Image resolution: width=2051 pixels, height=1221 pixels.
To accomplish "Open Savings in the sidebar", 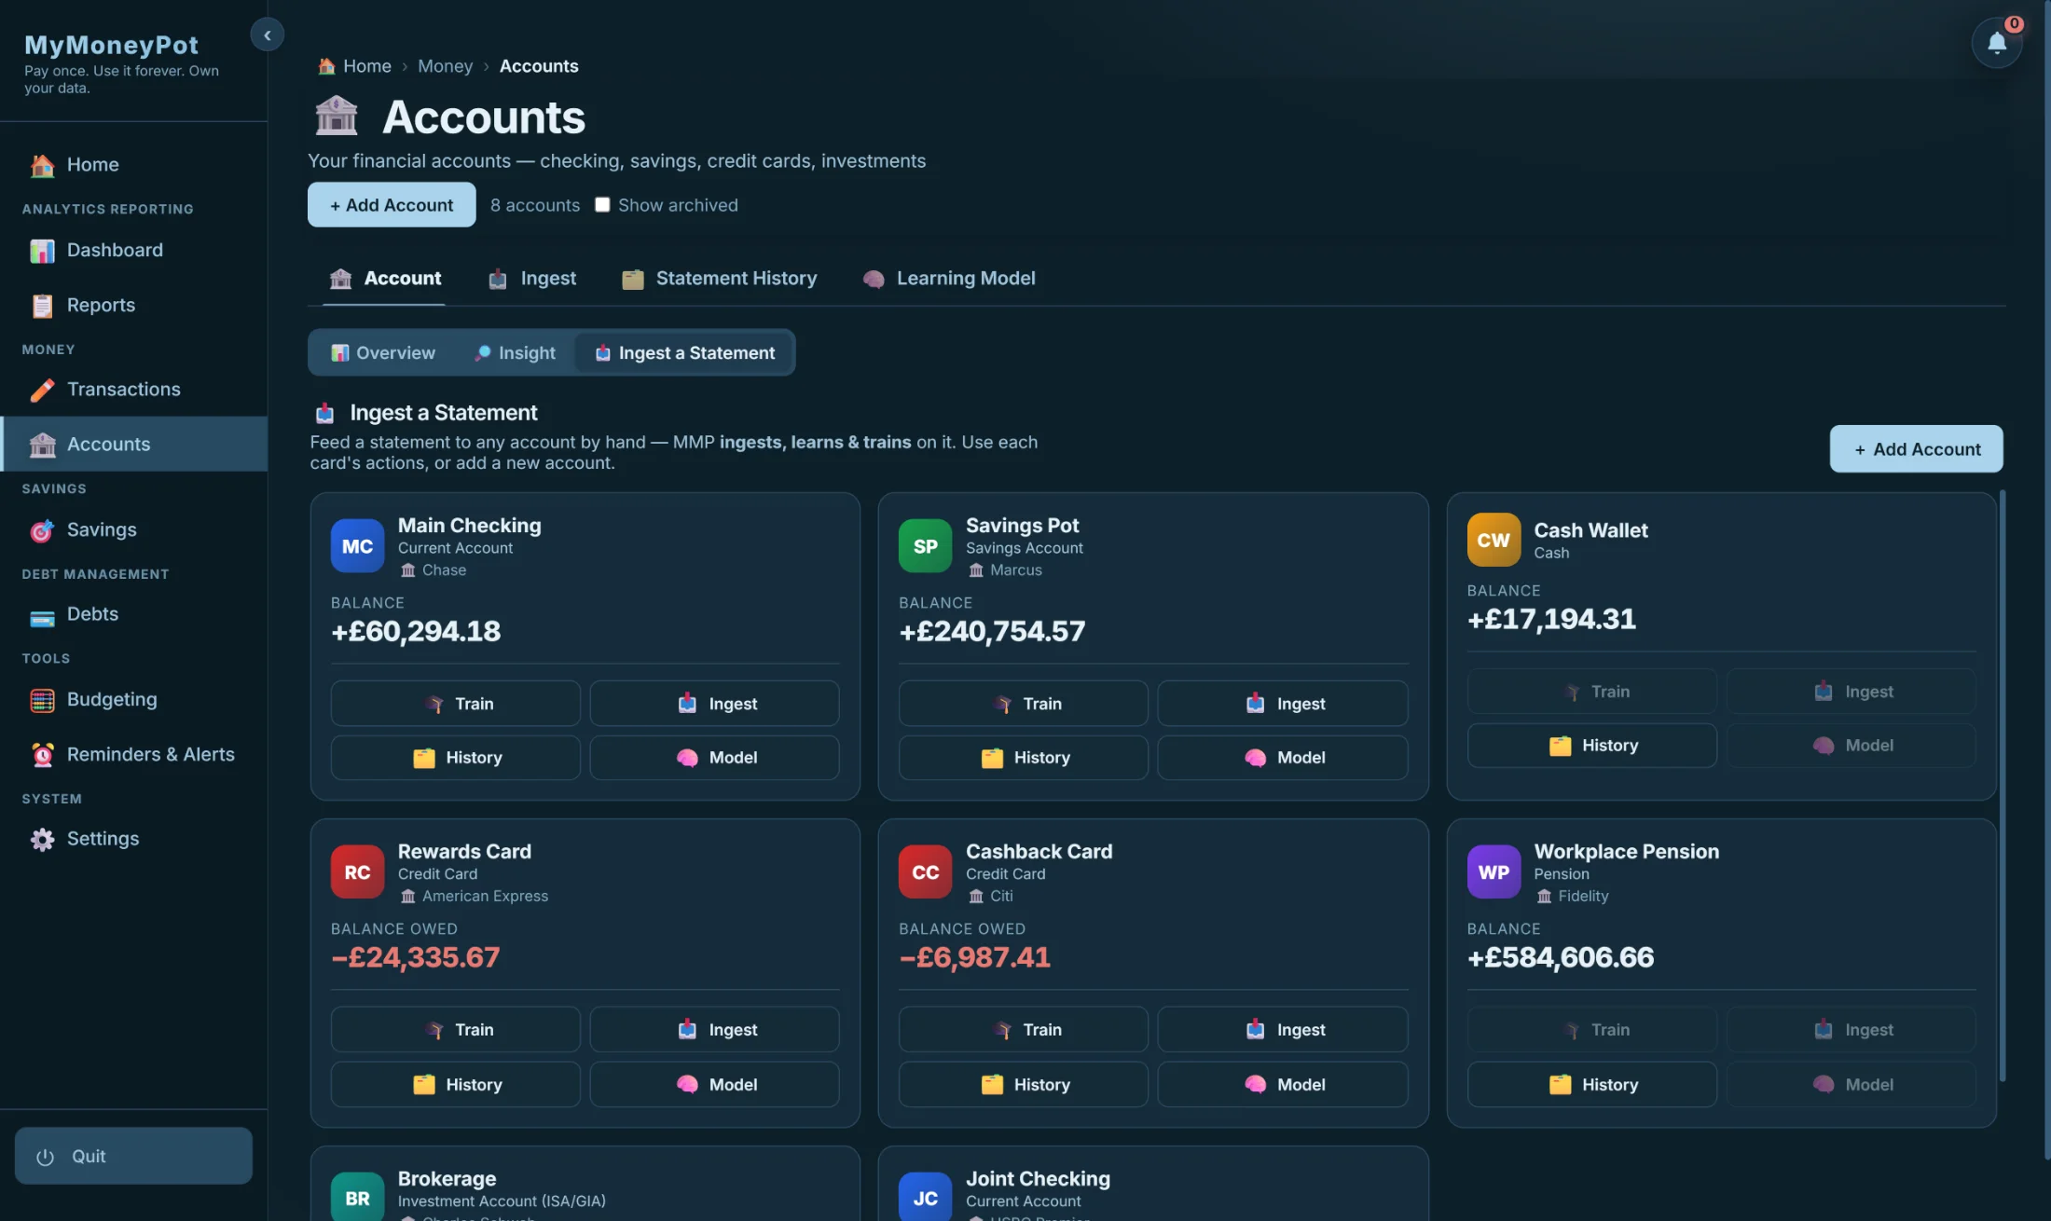I will (133, 529).
